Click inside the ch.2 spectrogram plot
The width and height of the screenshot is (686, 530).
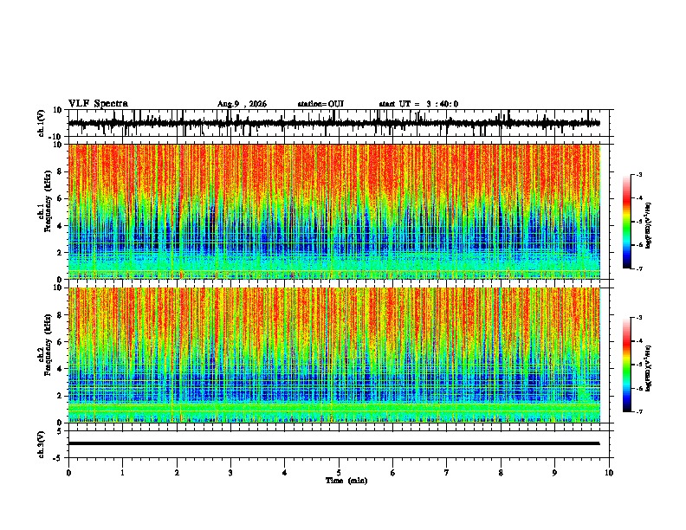[334, 355]
